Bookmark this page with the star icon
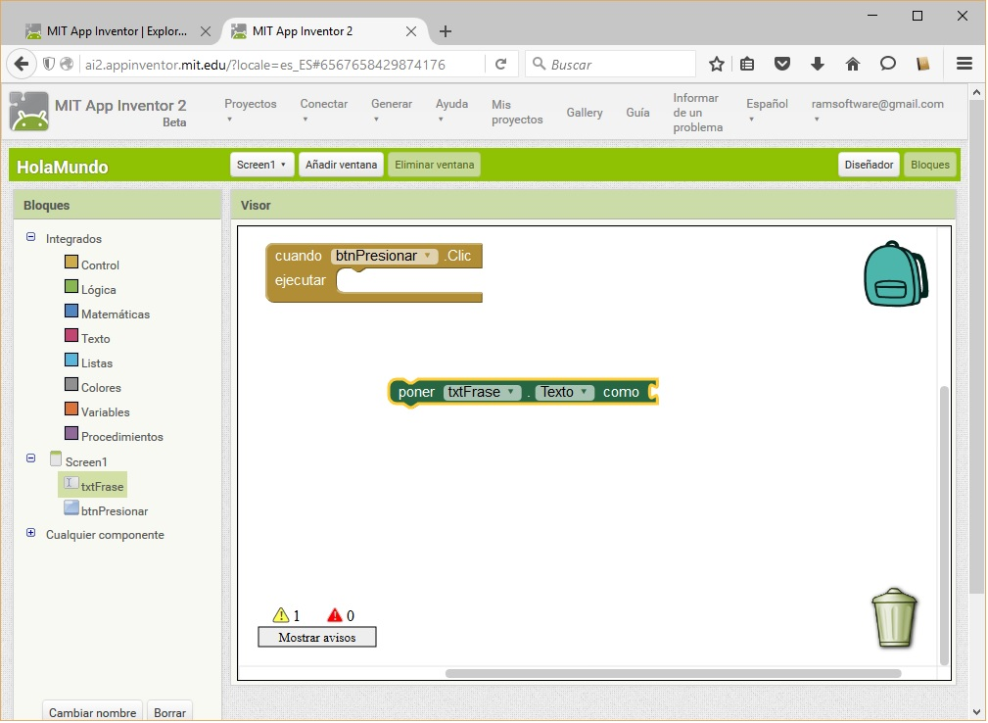This screenshot has width=988, height=723. point(716,65)
